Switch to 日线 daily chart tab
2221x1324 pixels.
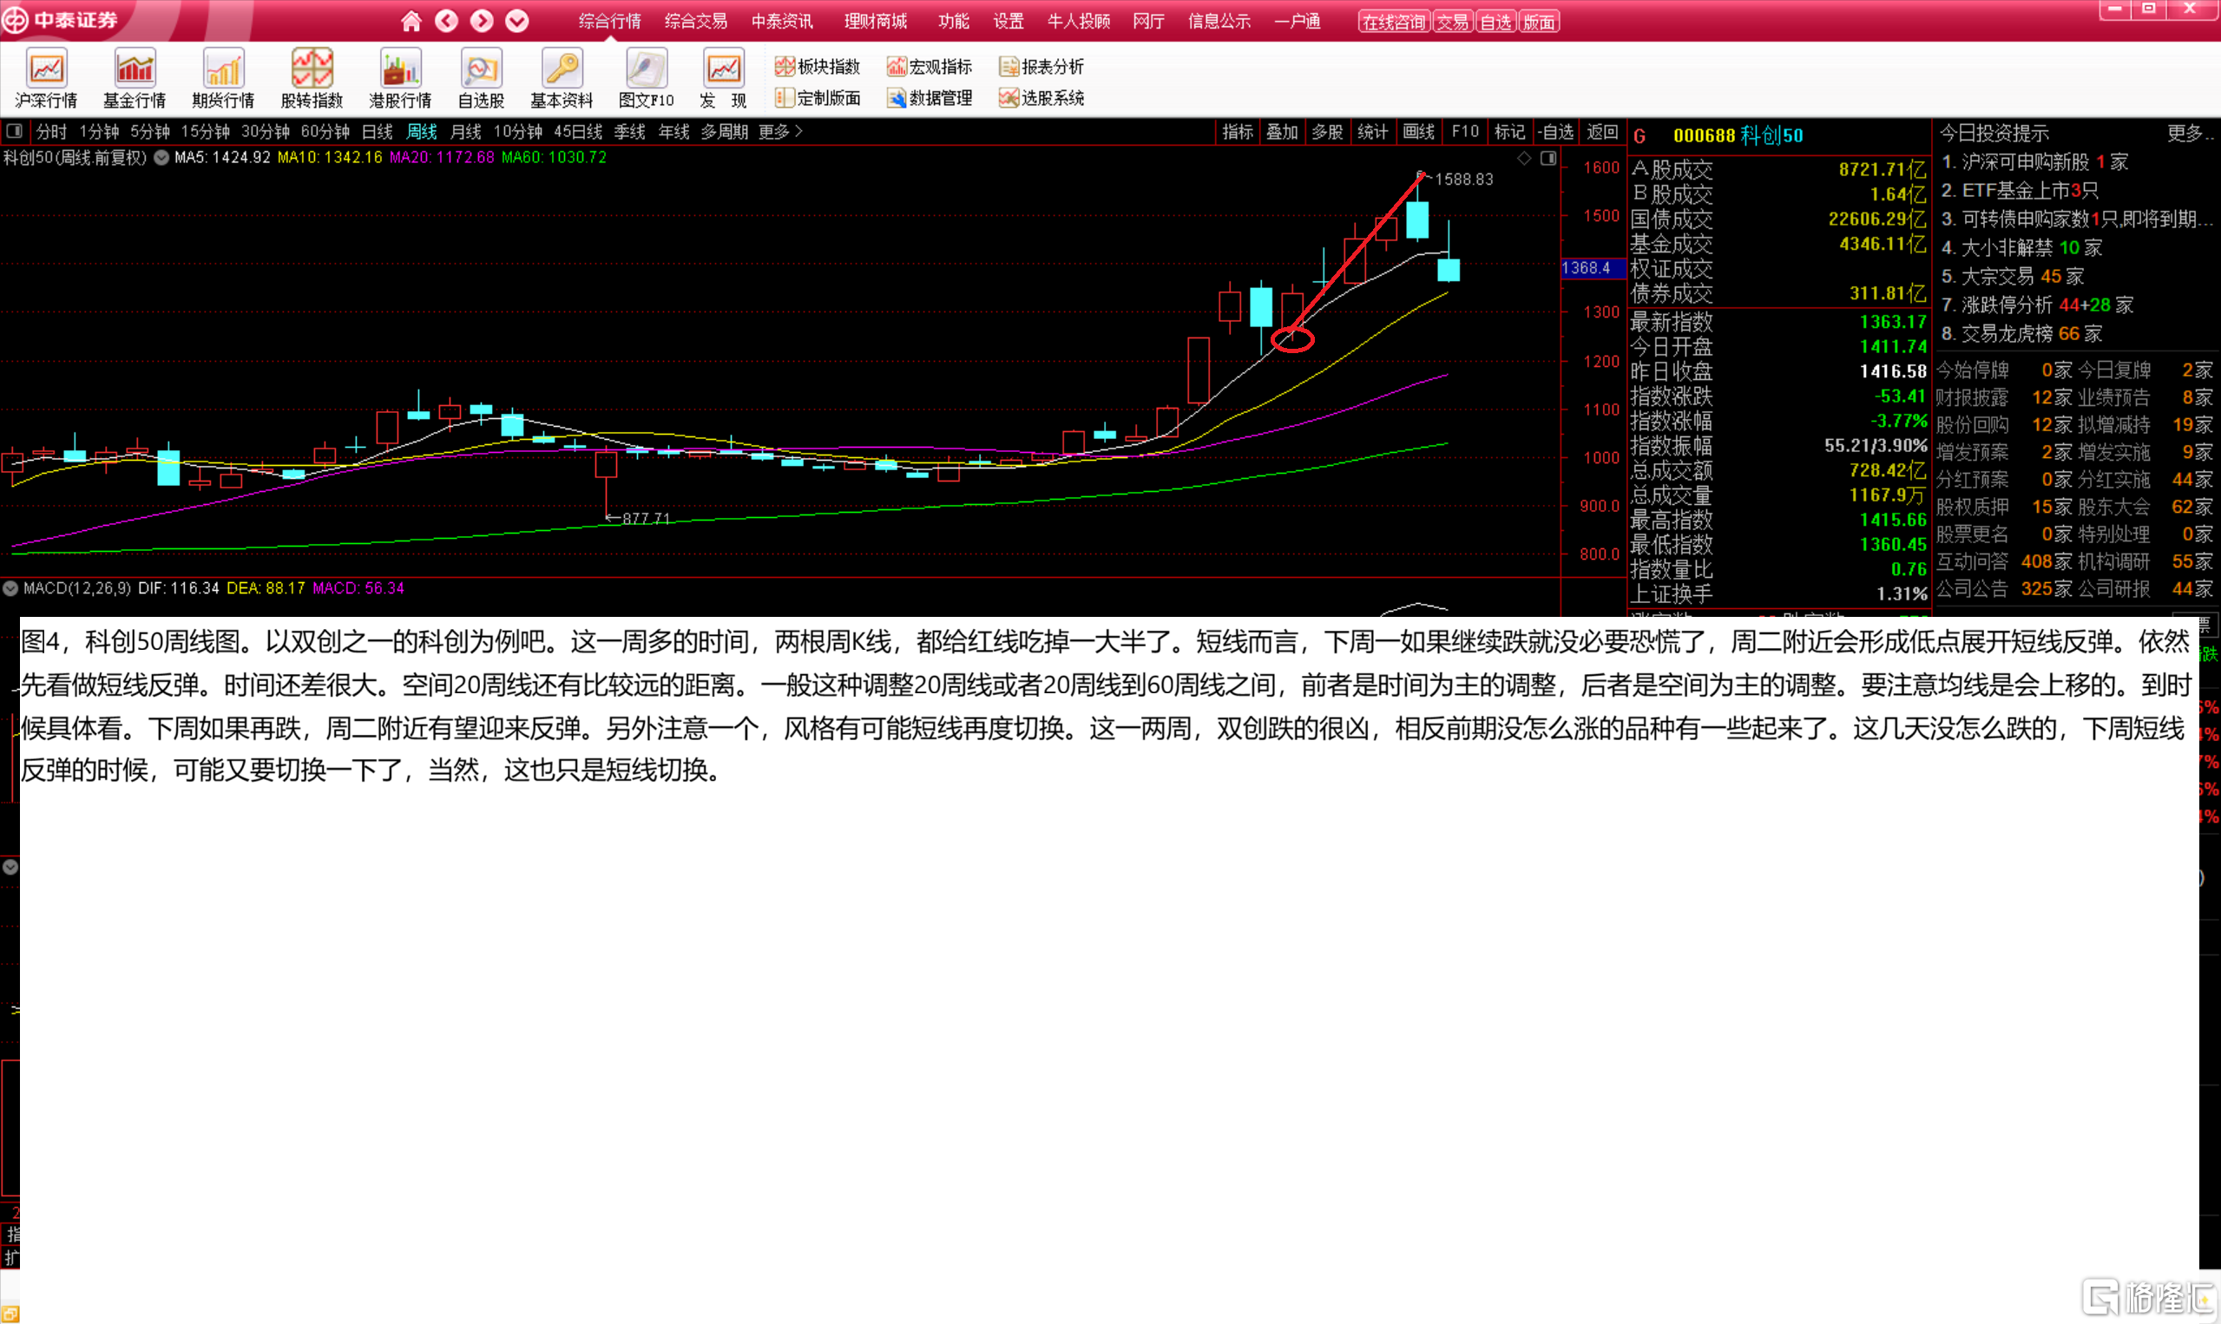(377, 131)
